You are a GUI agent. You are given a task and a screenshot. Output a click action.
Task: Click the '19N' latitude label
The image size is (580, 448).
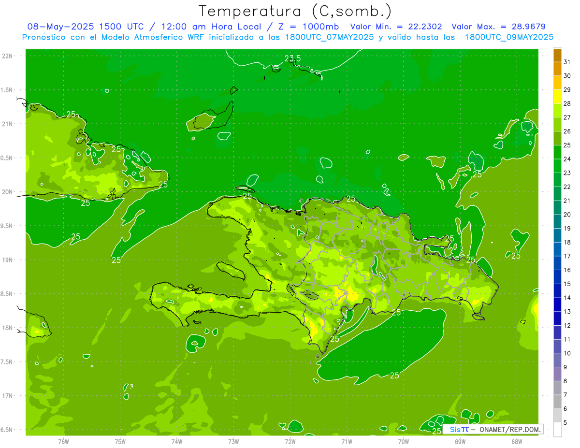(8, 260)
